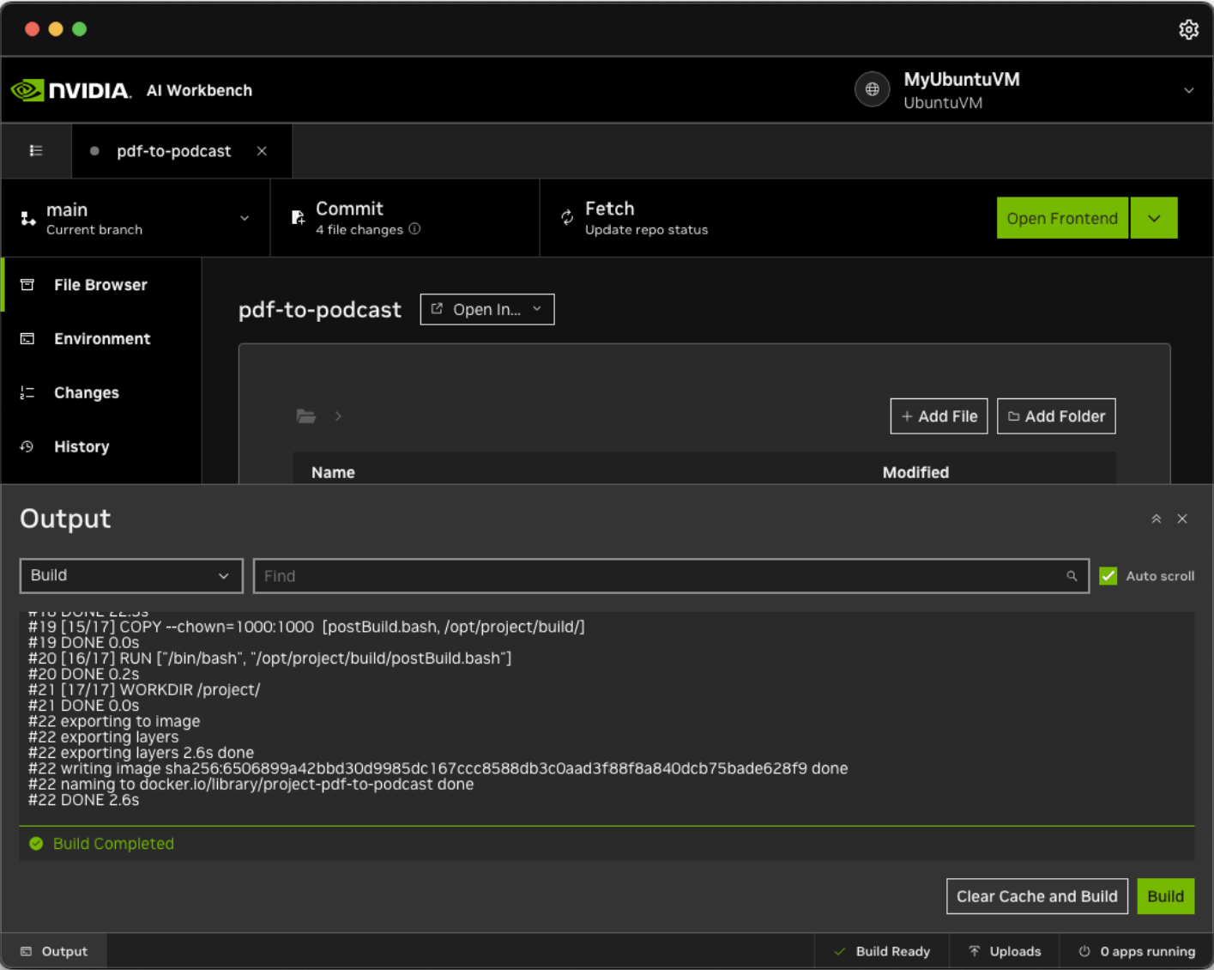Screen dimensions: 1214x970
Task: Expand the arrow next to Open Frontend
Action: (1154, 218)
